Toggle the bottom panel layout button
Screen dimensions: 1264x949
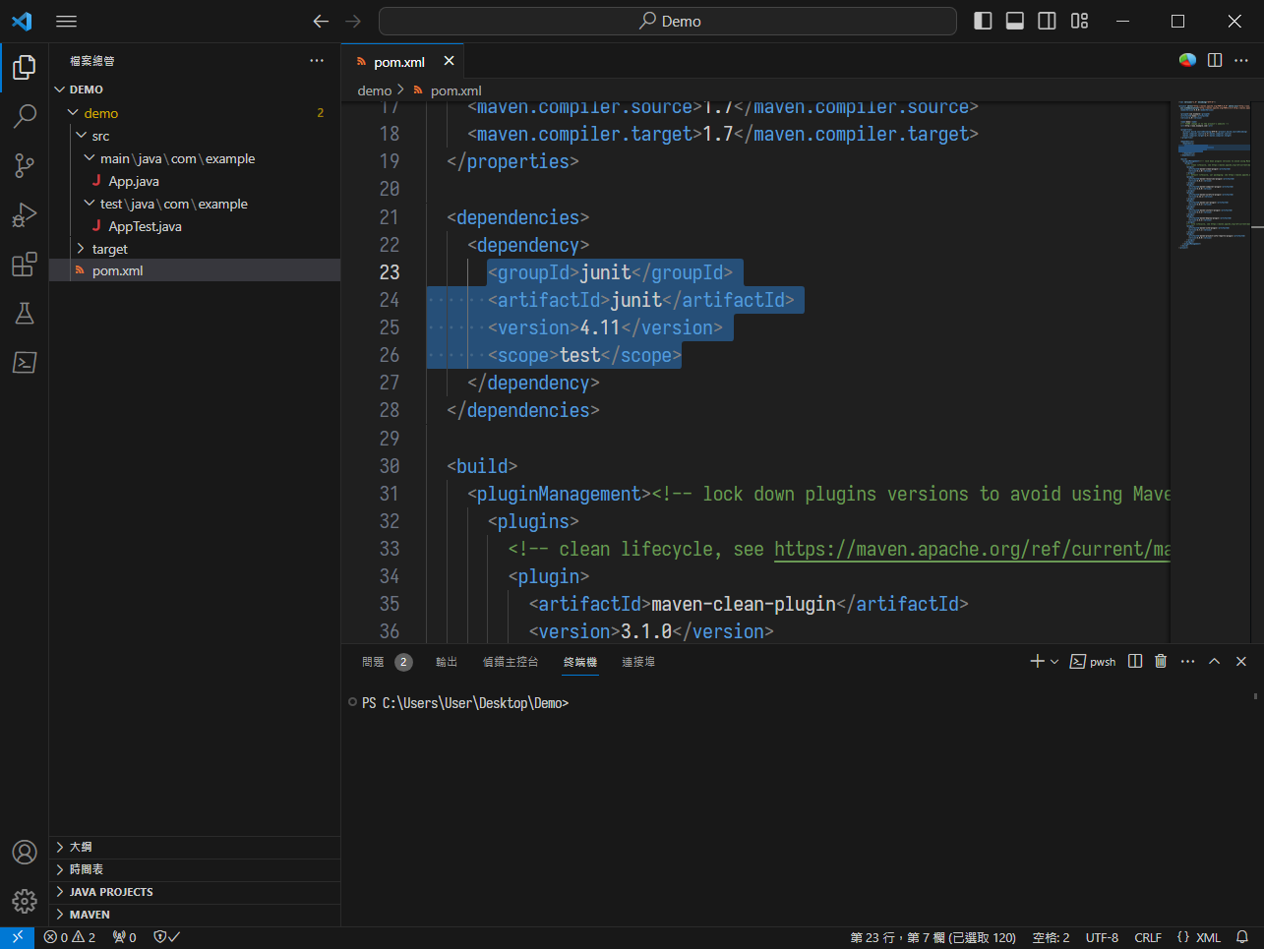(x=1015, y=22)
